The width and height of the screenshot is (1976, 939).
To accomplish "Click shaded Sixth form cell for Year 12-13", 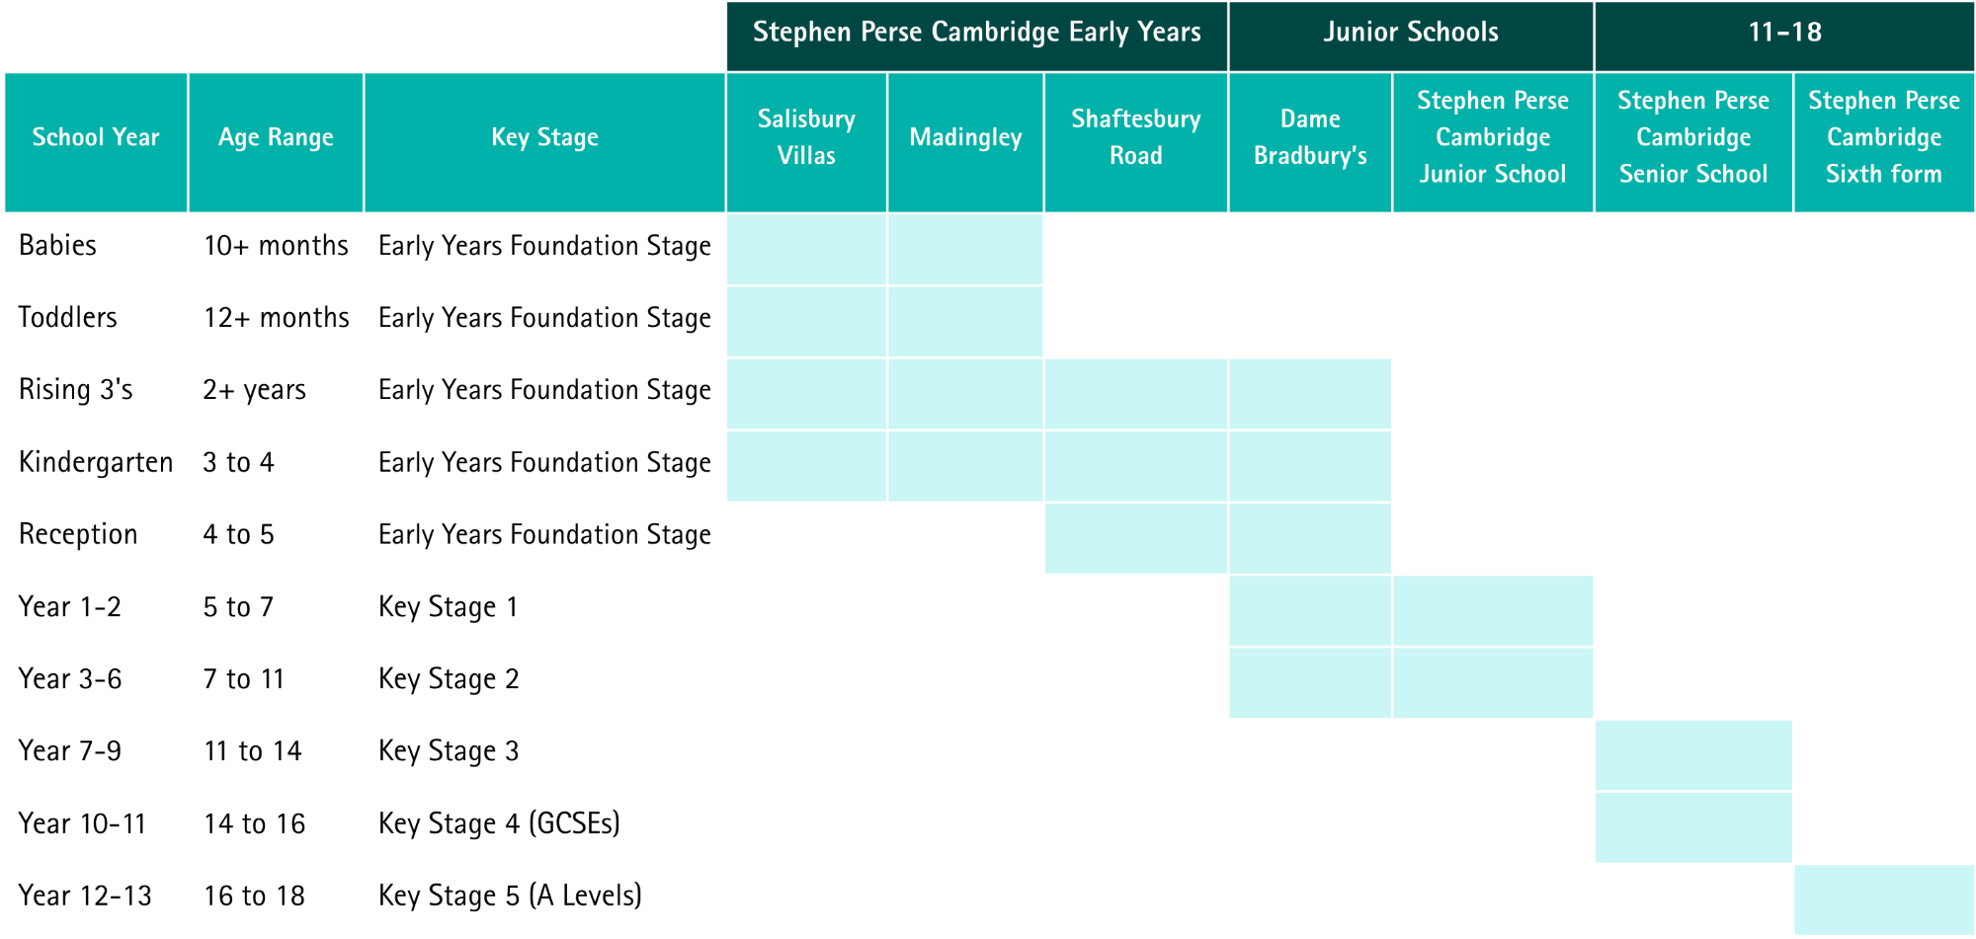I will (x=1883, y=899).
